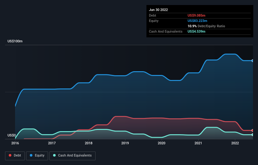Click Cash And Equivalents label in tooltip
Viewport: 258px width, 165px height.
(166, 31)
